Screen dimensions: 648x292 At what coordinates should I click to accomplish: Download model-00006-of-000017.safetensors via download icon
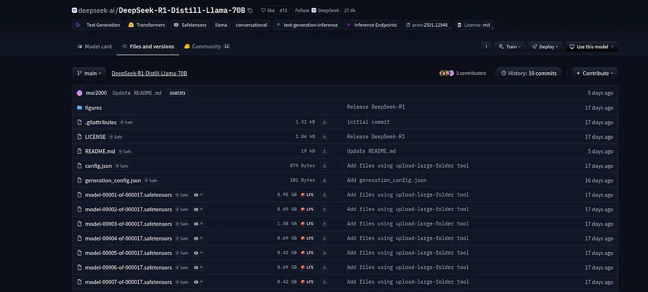click(325, 267)
